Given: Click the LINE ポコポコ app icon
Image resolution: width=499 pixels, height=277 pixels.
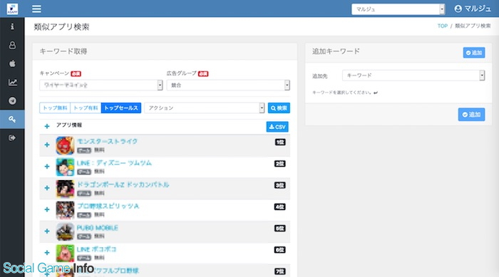Looking at the screenshot, I should tap(65, 254).
